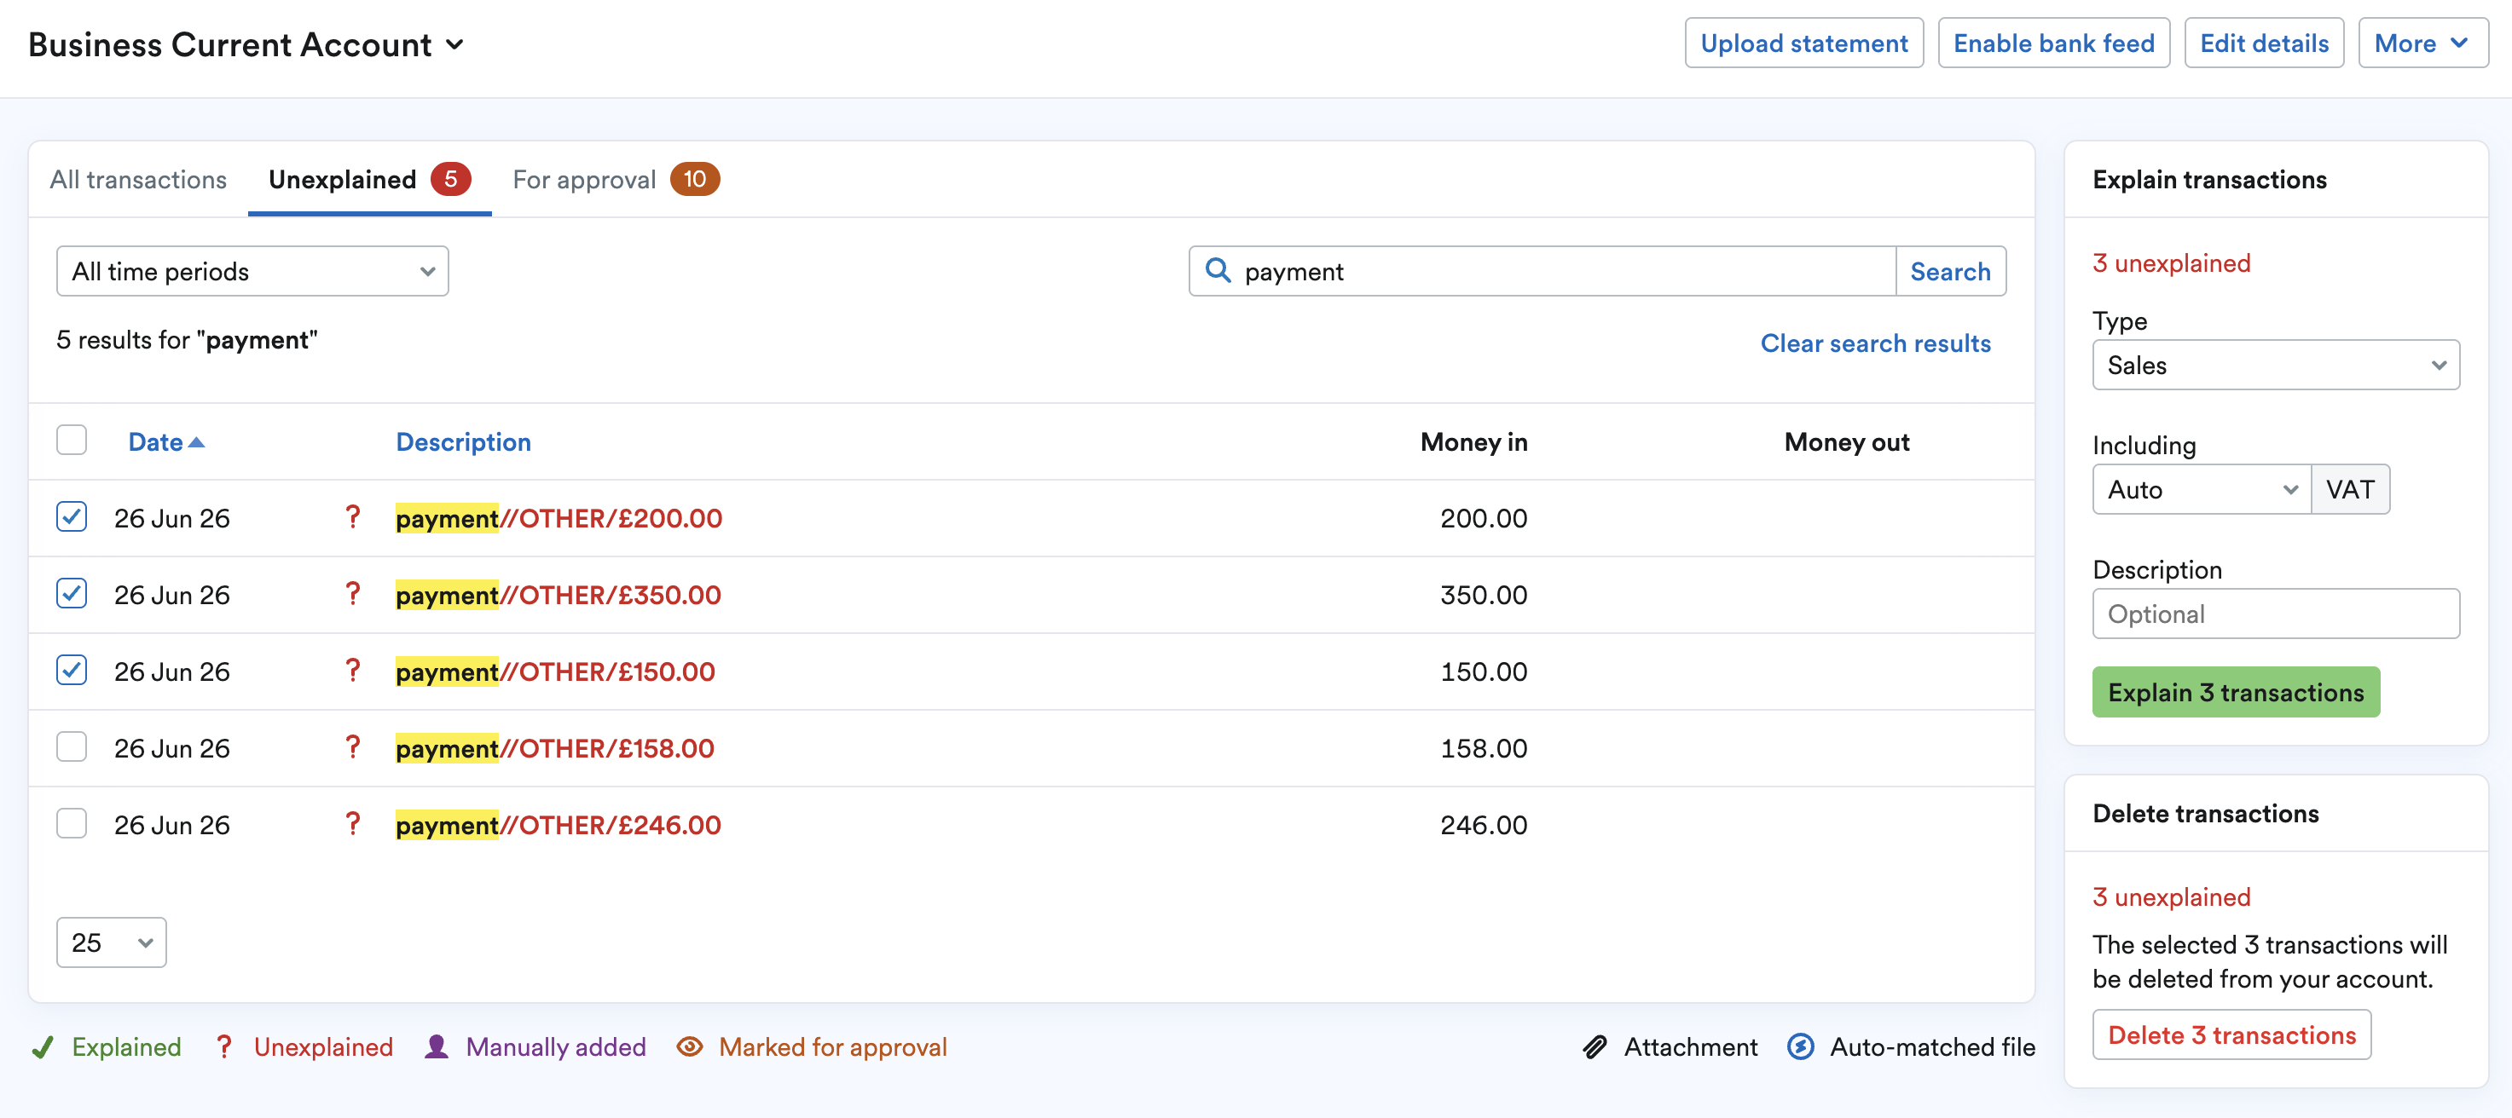Click the Auto-matched file legend icon
The width and height of the screenshot is (2512, 1118).
(x=1800, y=1046)
